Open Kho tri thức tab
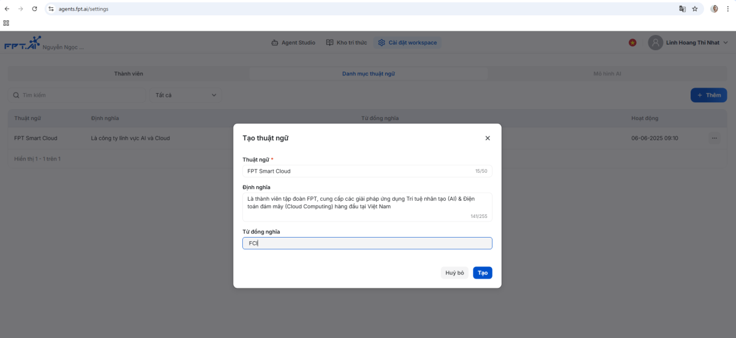736x338 pixels. pyautogui.click(x=347, y=43)
